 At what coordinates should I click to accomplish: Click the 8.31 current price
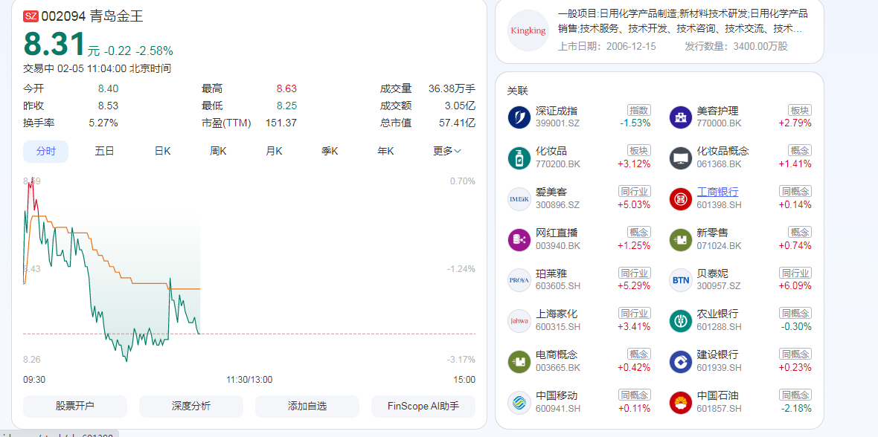pos(54,44)
